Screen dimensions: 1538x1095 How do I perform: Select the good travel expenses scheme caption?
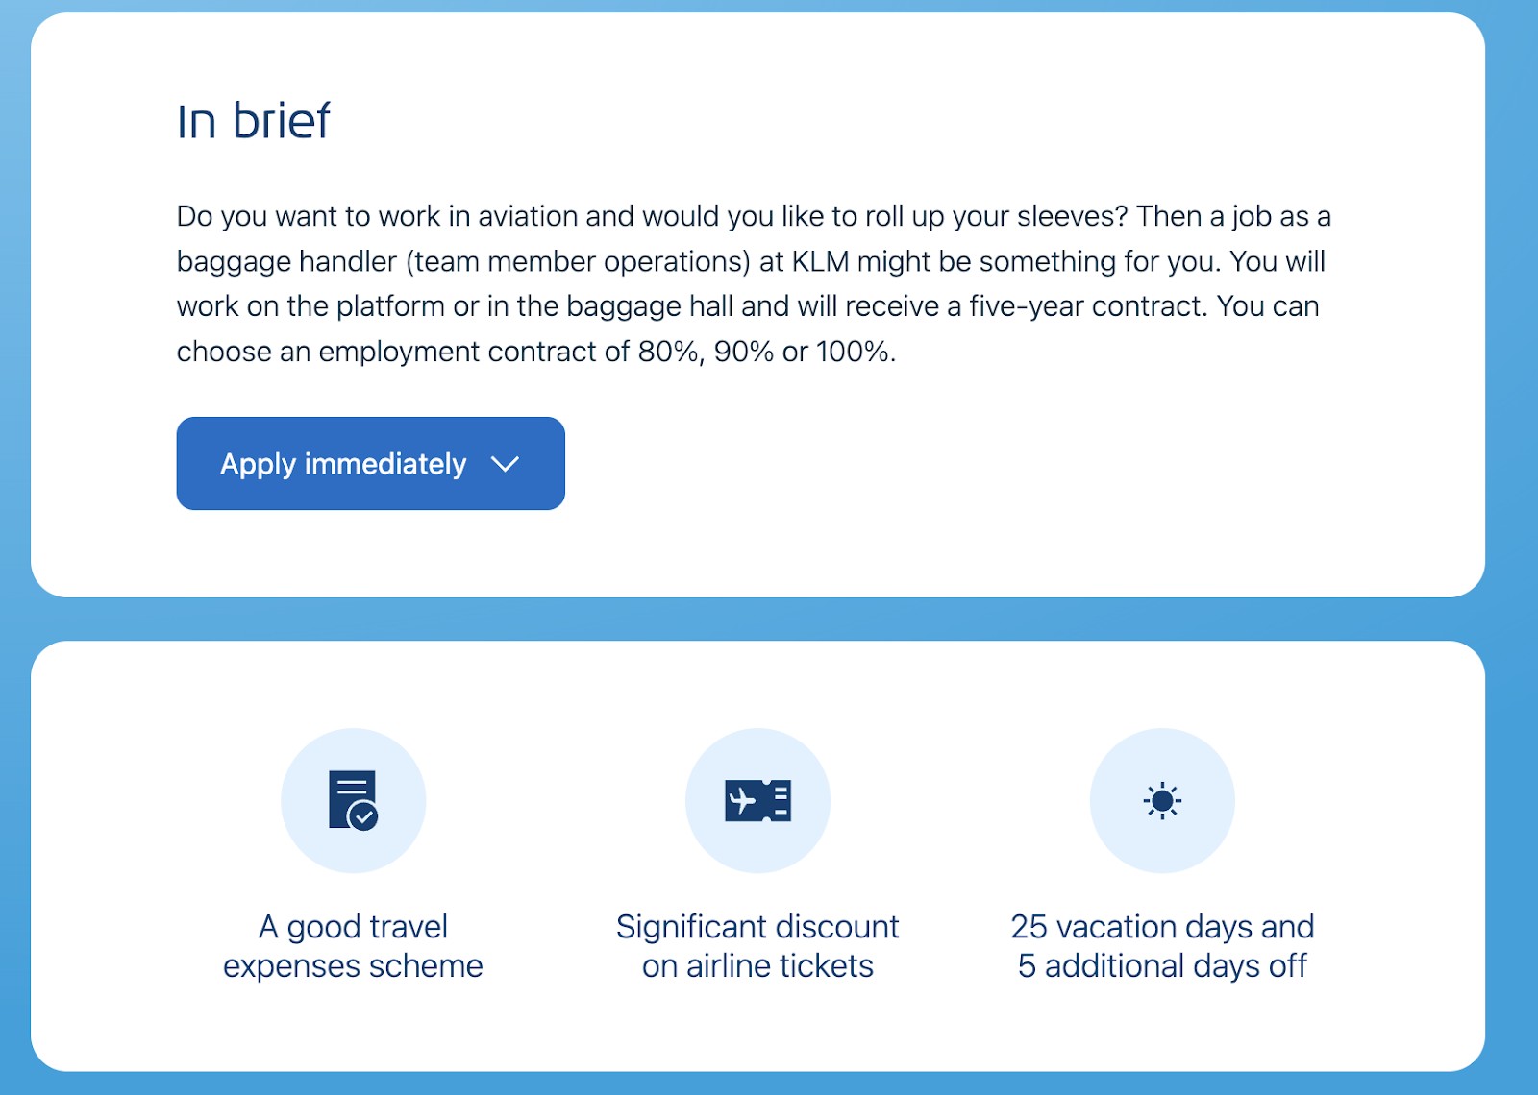(353, 946)
